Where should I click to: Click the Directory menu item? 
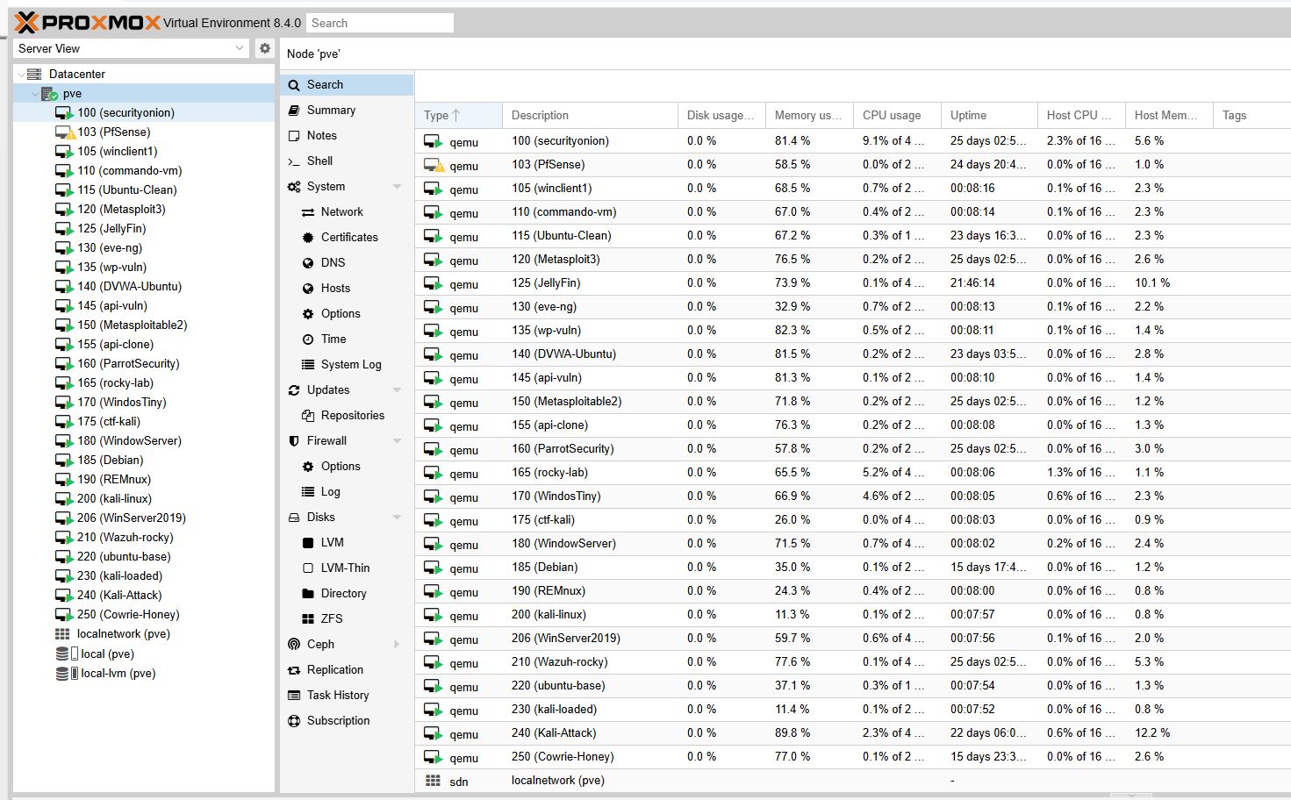click(x=347, y=594)
